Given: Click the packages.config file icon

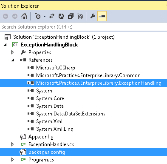Looking at the screenshot, I should [x=23, y=152].
